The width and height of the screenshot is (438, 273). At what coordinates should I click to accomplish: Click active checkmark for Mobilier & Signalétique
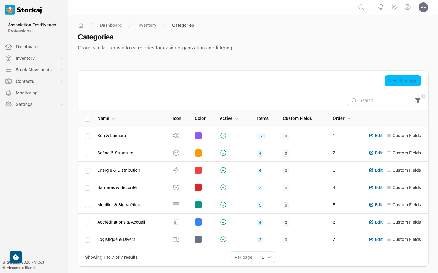point(223,205)
